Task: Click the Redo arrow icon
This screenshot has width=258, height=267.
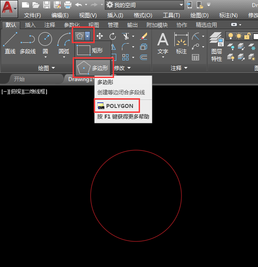Action: pyautogui.click(x=94, y=5)
